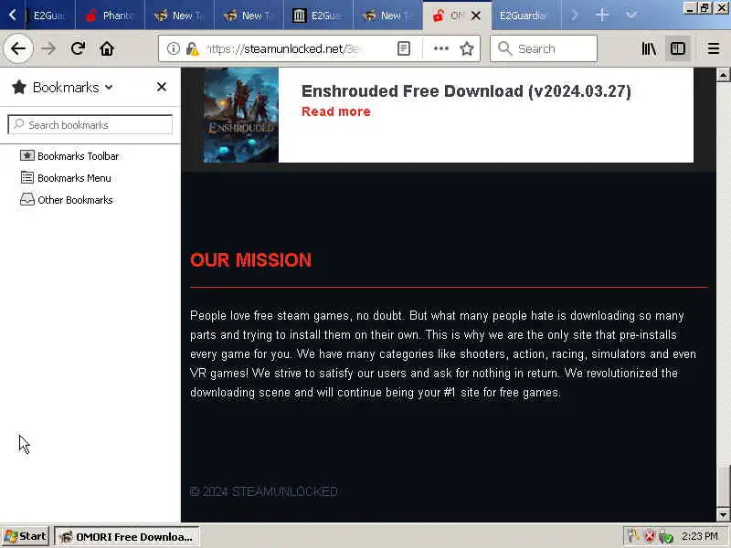Click the page scrollbar down arrow
Image resolution: width=731 pixels, height=548 pixels.
pos(723,515)
